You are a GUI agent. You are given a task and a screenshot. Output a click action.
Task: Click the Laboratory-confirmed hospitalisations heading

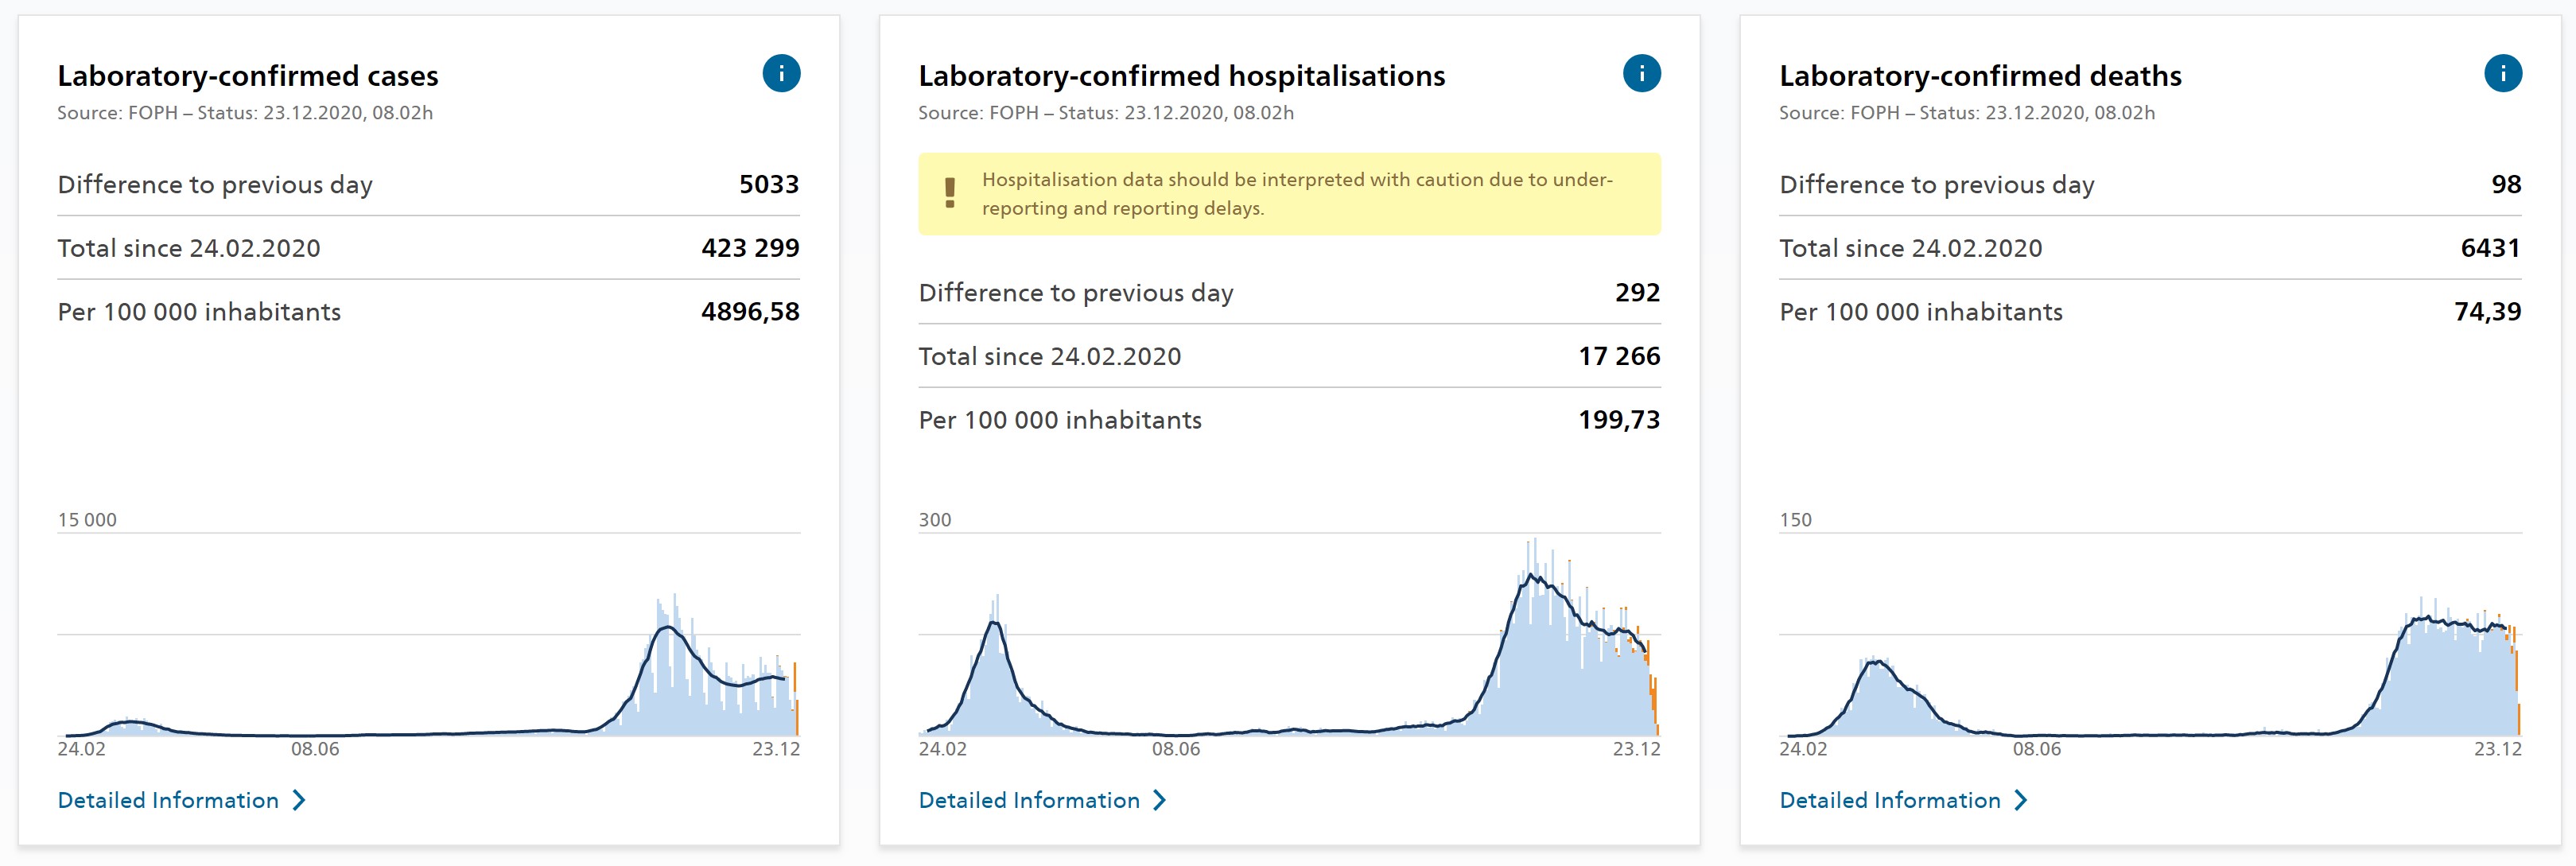1181,76
